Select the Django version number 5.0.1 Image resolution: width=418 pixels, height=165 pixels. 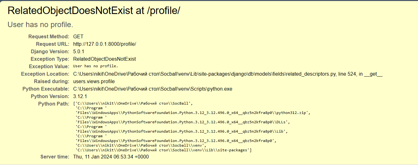tap(79, 52)
